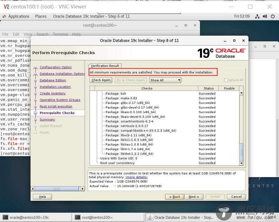Switch to Oracle Database 19c Installer taskbar item

(x=181, y=217)
